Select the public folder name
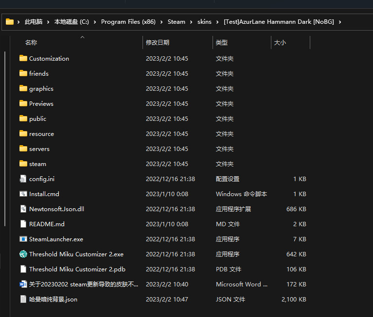373x317 pixels. (x=37, y=119)
